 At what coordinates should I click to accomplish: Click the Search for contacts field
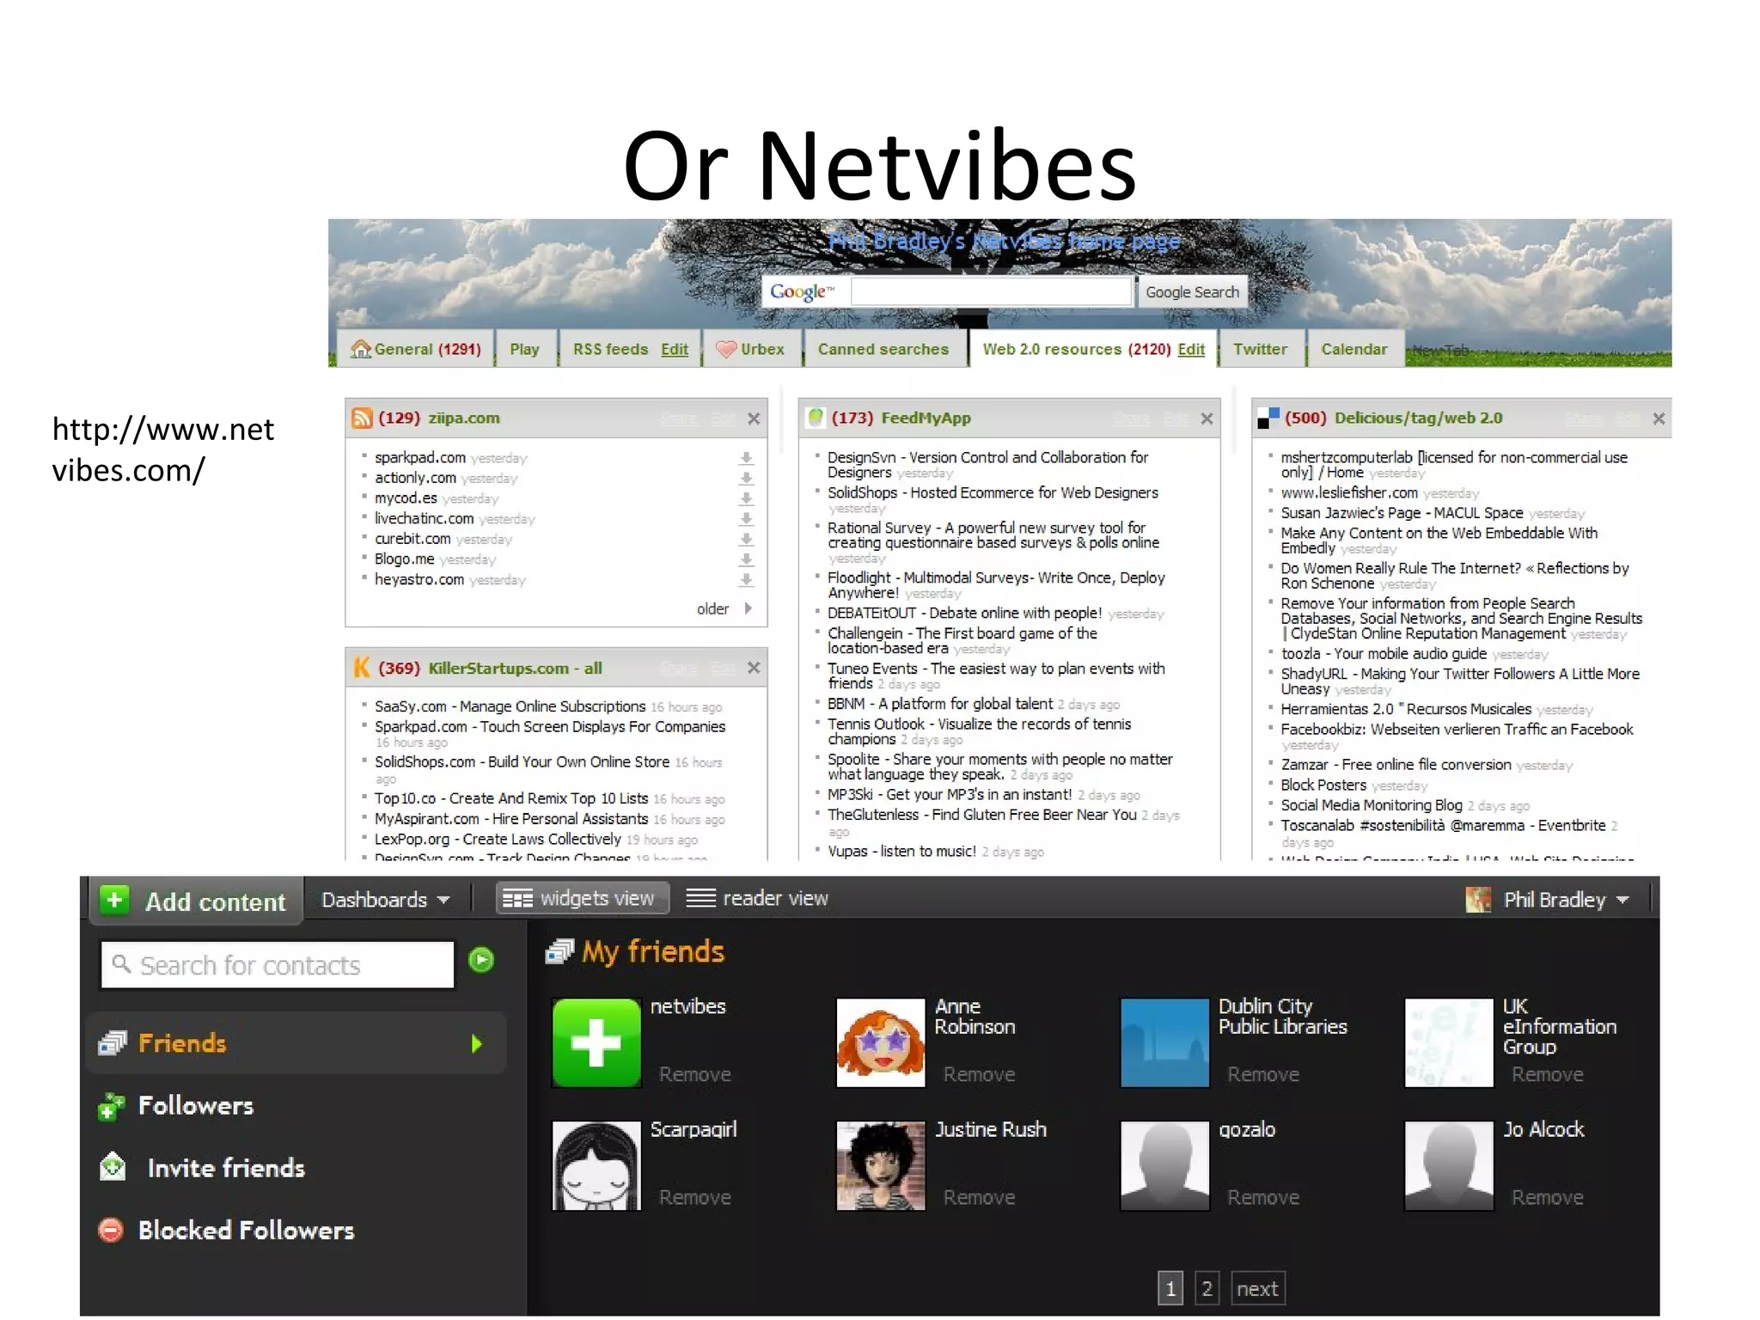pyautogui.click(x=277, y=965)
